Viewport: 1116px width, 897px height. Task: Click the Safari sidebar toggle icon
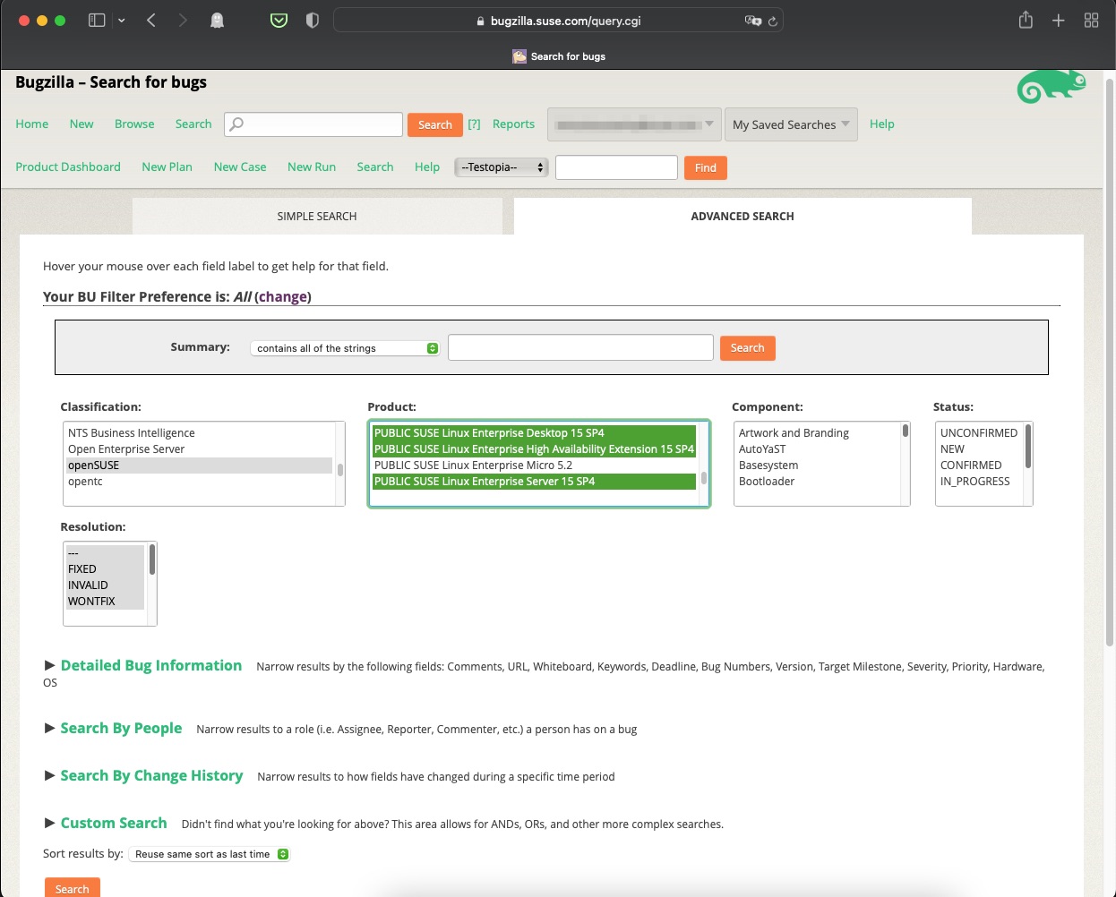click(x=97, y=21)
